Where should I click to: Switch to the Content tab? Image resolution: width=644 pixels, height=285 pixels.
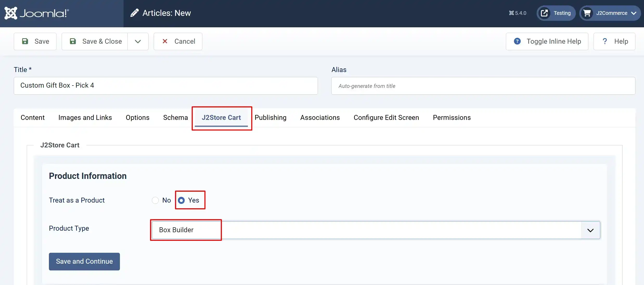point(33,118)
